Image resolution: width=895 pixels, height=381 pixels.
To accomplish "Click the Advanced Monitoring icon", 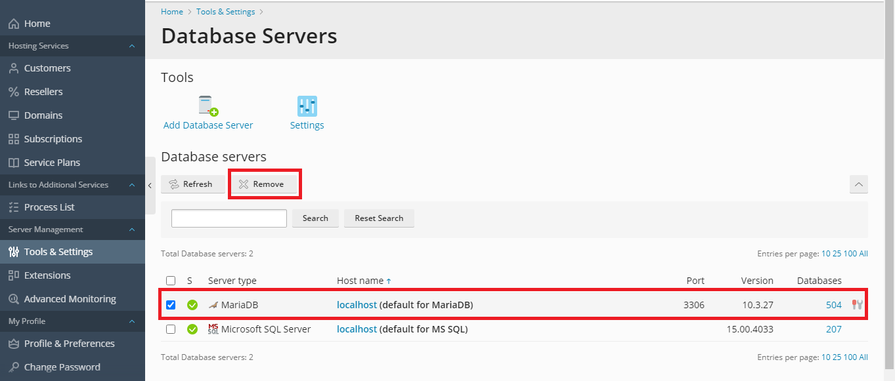I will pos(14,299).
